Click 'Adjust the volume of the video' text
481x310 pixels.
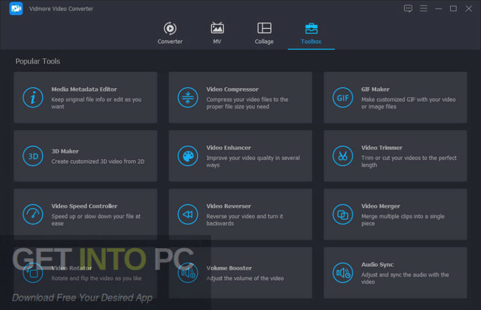[245, 279]
